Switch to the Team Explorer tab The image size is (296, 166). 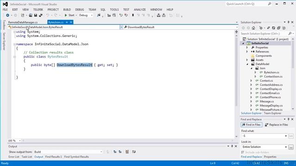(272, 113)
